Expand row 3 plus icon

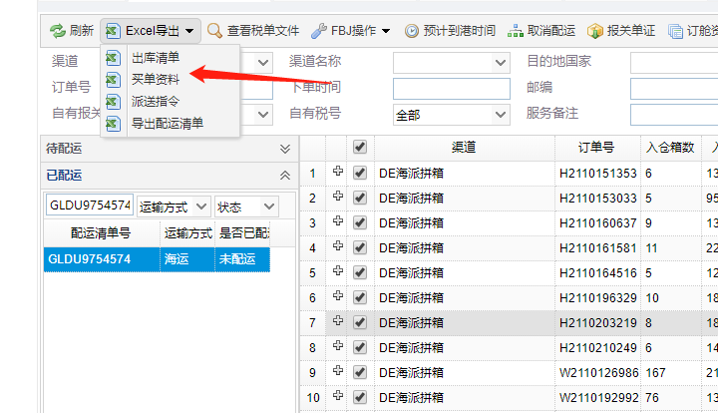point(338,221)
